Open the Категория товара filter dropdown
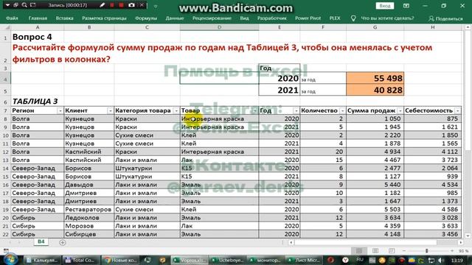Image resolution: width=472 pixels, height=265 pixels. 176,111
